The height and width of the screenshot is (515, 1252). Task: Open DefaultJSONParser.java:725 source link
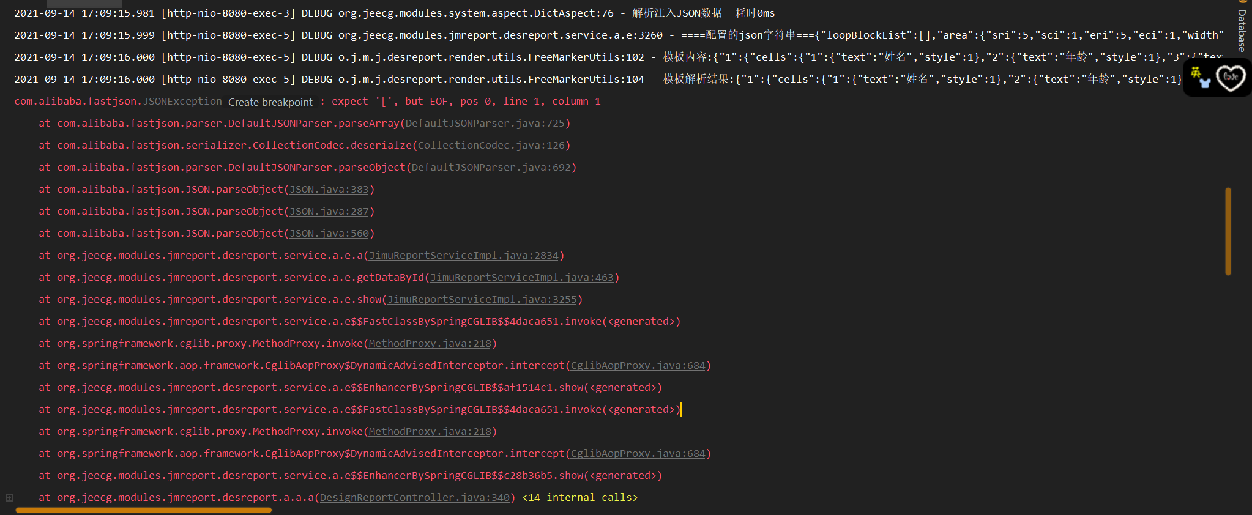tap(485, 124)
